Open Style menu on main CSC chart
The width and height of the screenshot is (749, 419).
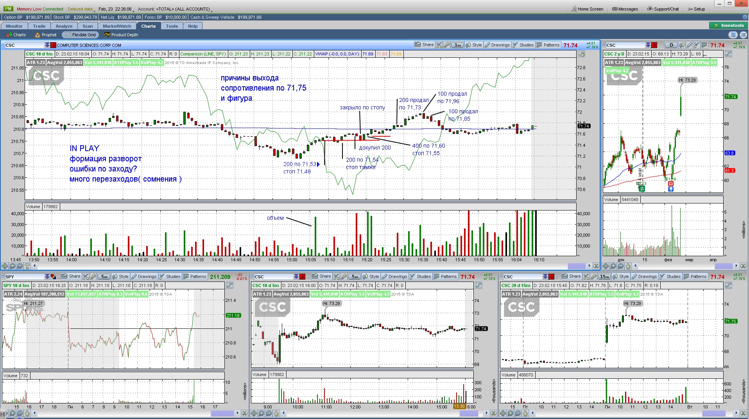pos(473,45)
